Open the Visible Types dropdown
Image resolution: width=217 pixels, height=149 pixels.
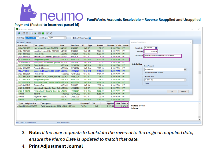(110, 38)
